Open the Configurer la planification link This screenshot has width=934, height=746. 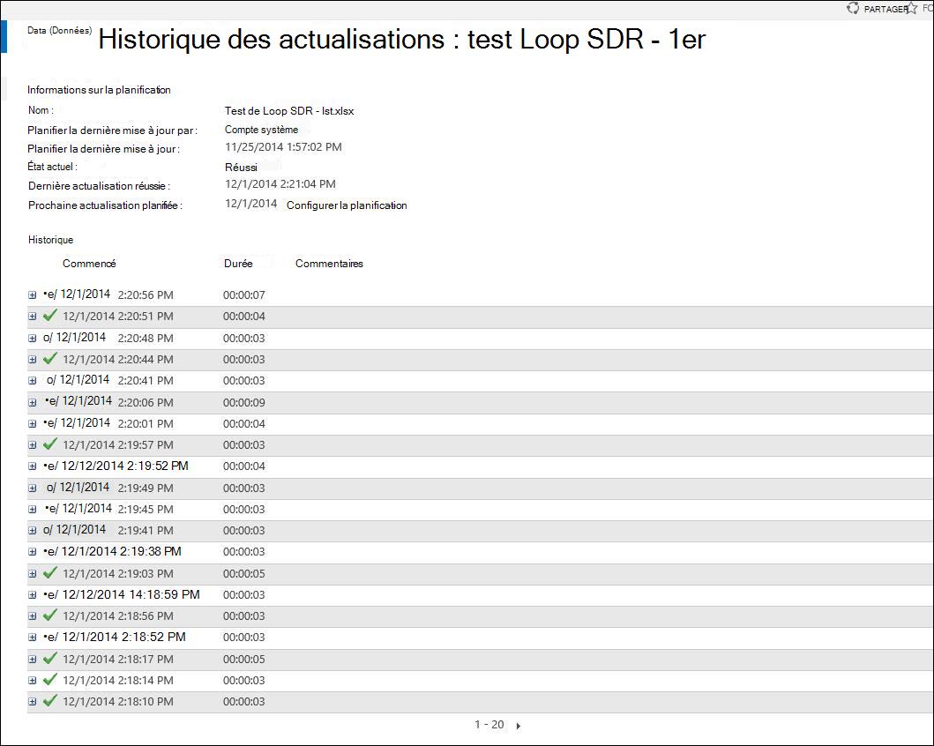[x=347, y=205]
